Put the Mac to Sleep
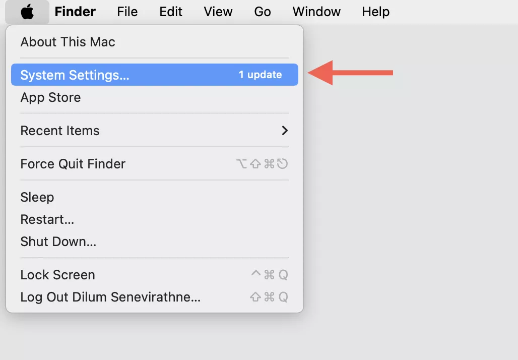Screen dimensions: 518x360 pos(155,197)
